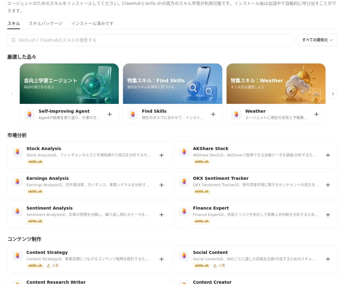Go to previous featured items with left arrow

pos(12,94)
